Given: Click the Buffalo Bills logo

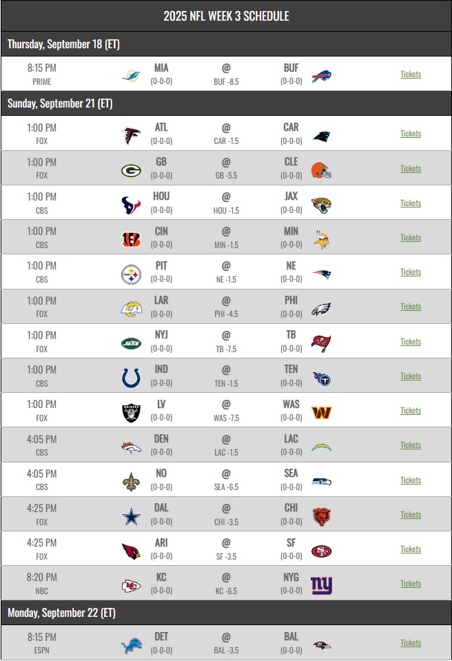Looking at the screenshot, I should 321,75.
